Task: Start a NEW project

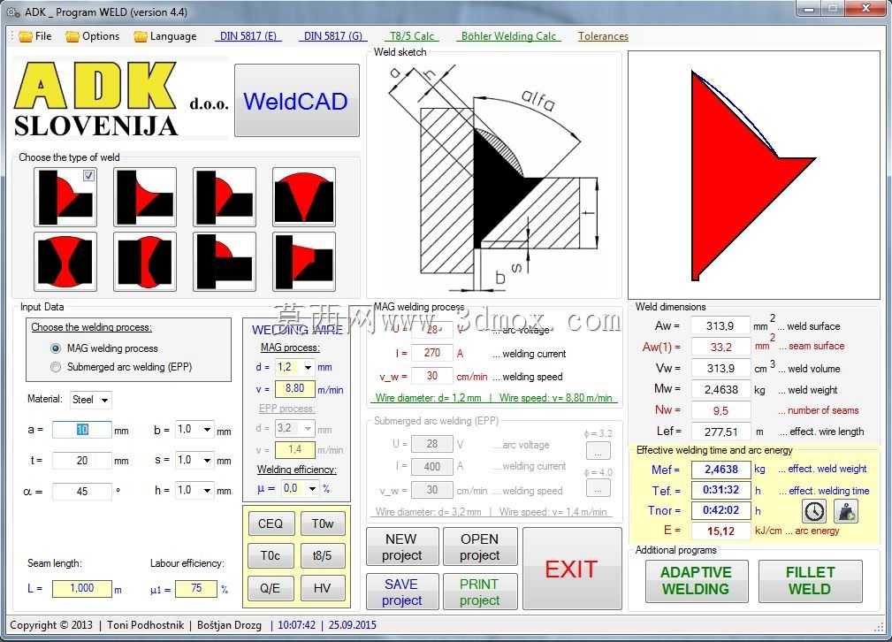Action: point(402,546)
